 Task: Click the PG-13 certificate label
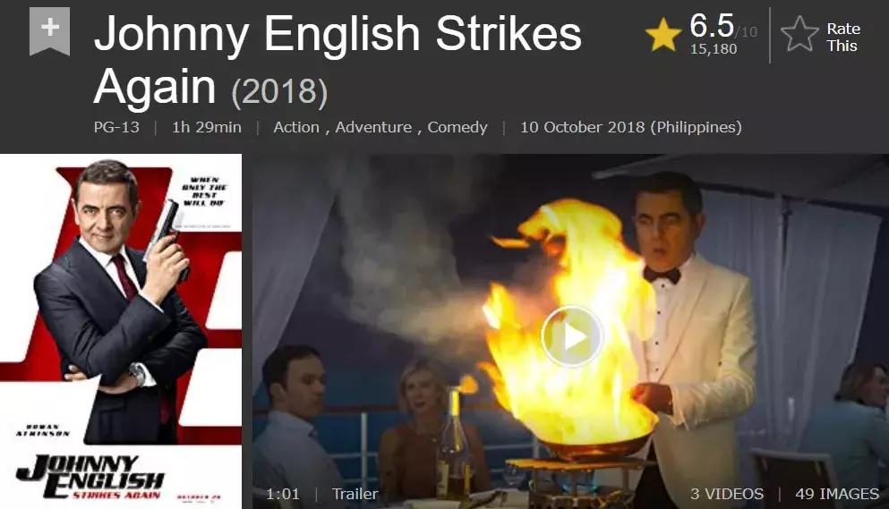pyautogui.click(x=116, y=127)
